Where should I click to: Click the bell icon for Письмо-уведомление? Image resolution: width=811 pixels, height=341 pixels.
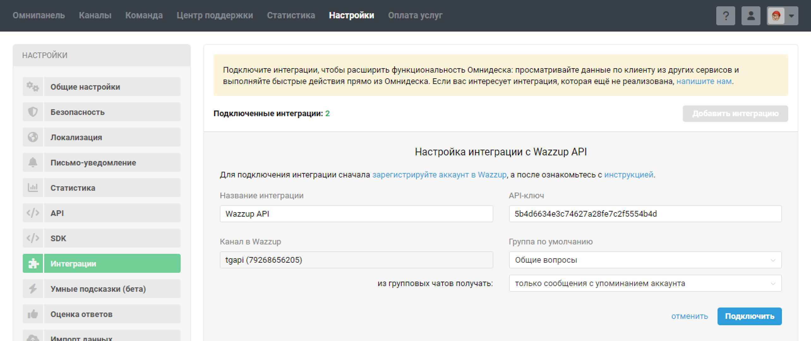[33, 162]
